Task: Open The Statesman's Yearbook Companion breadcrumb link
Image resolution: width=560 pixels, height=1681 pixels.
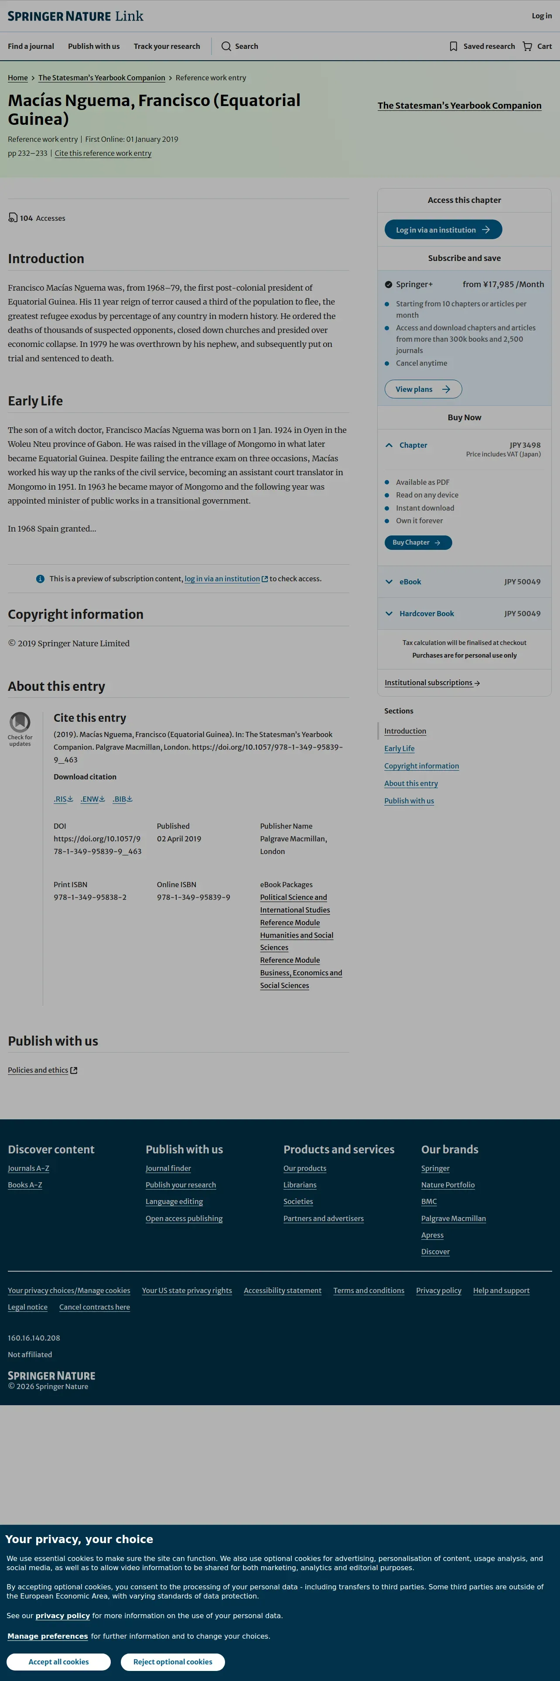Action: click(x=102, y=78)
